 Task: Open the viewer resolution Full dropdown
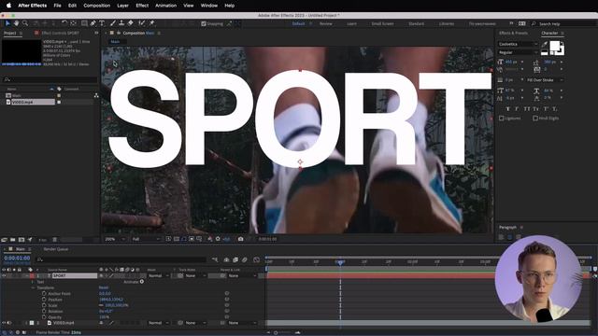coord(146,239)
